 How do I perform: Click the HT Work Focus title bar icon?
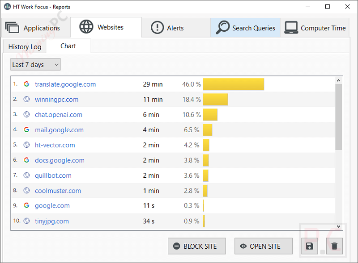[7, 7]
